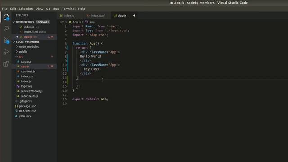Expand the node_modules folder
288x162 pixels.
click(17, 47)
